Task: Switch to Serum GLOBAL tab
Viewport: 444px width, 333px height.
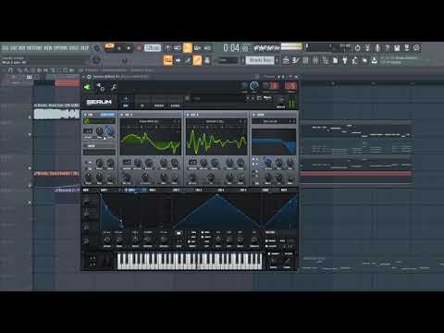Action: pyautogui.click(x=175, y=105)
